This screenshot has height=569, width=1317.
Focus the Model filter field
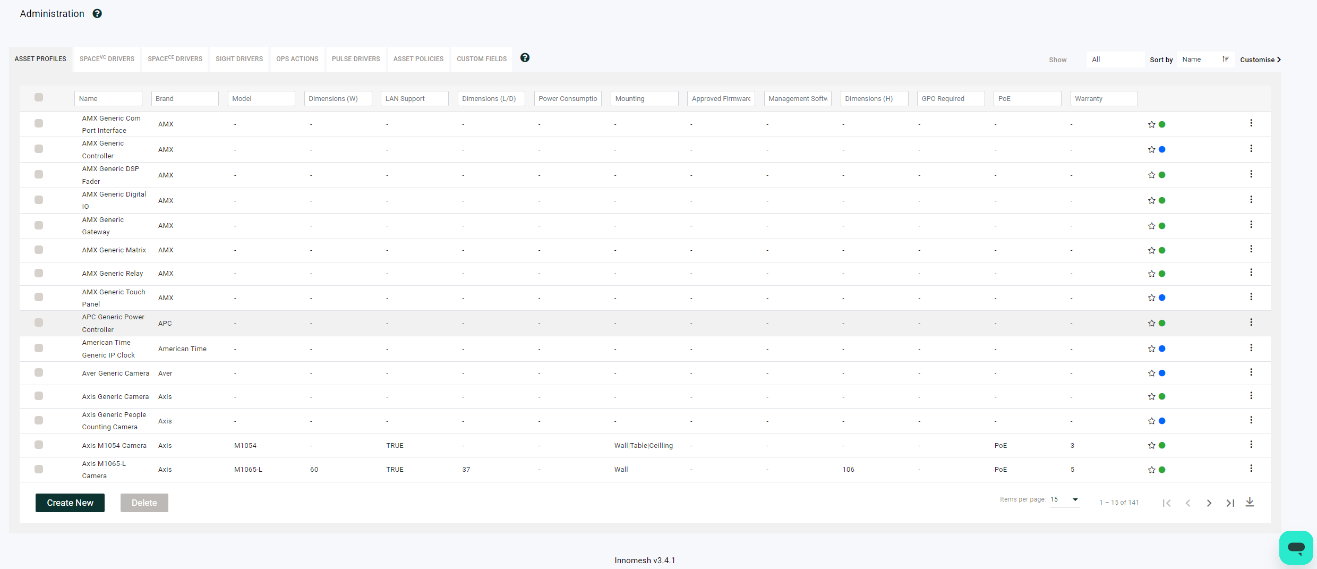pos(261,98)
